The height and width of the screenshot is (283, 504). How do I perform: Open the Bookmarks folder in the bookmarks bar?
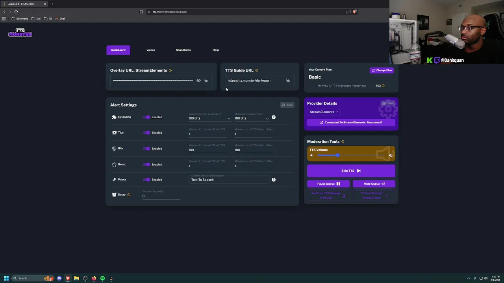[20, 18]
